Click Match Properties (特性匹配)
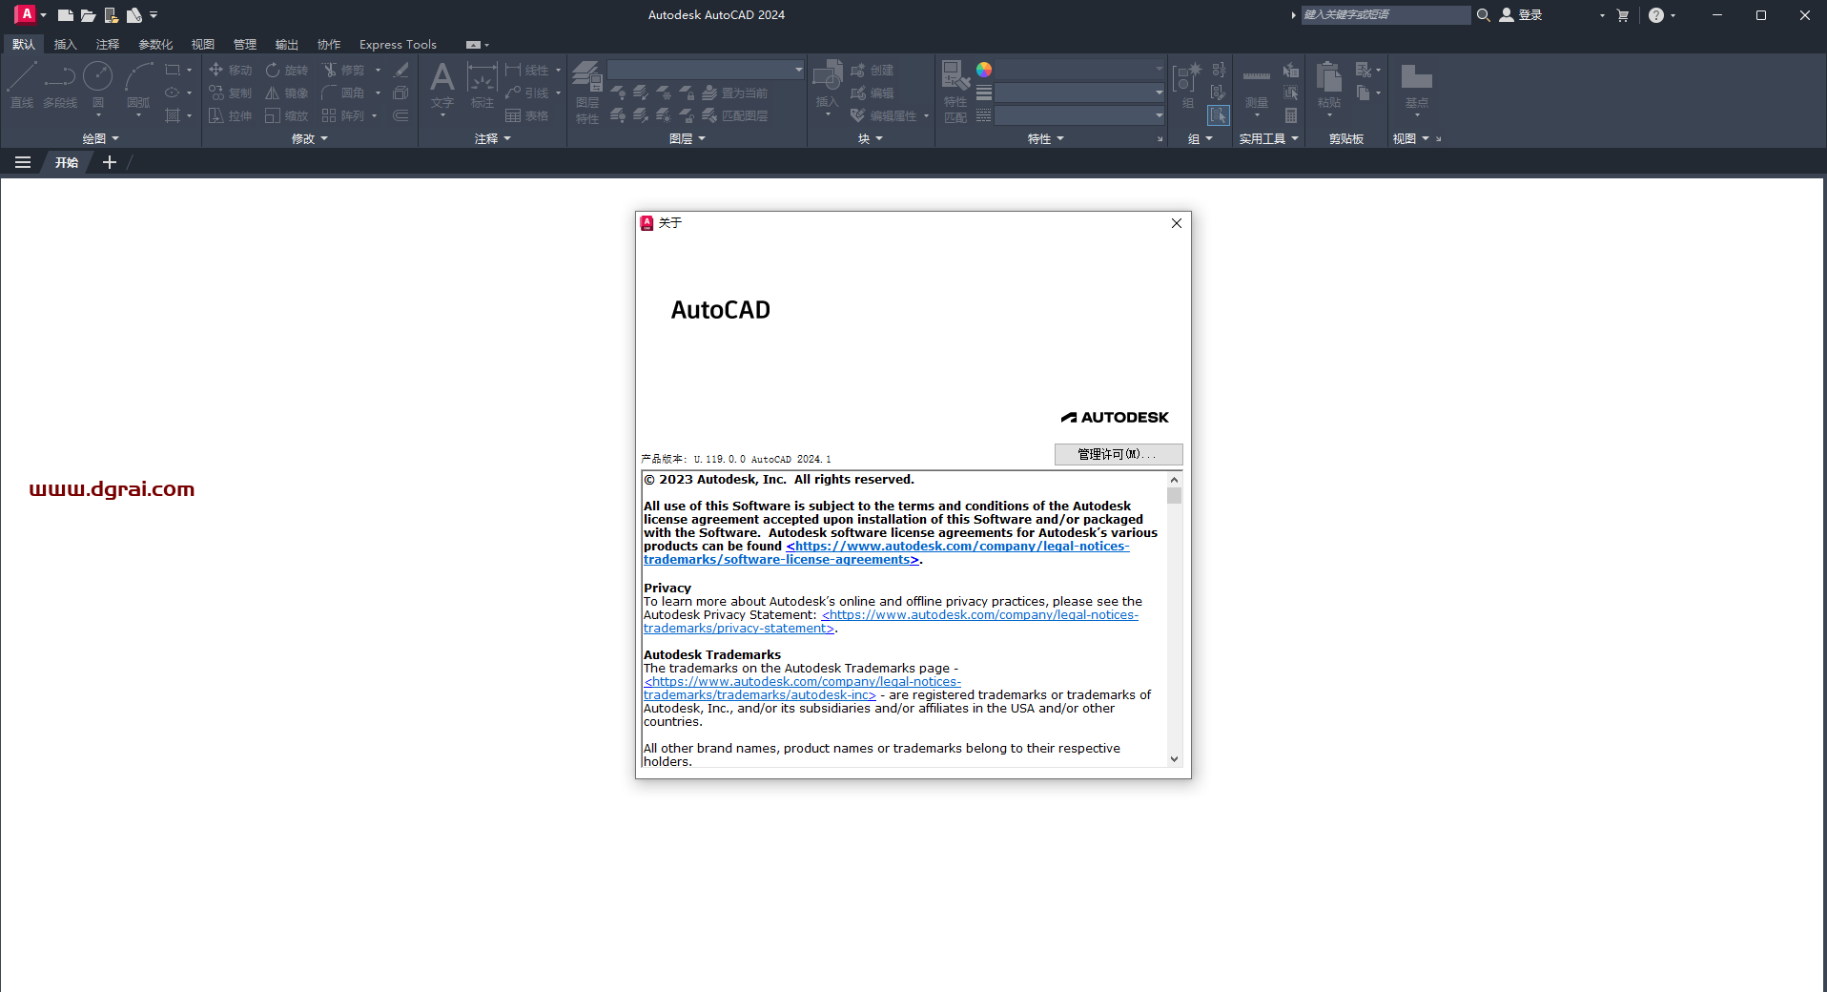Image resolution: width=1827 pixels, height=992 pixels. tap(955, 93)
